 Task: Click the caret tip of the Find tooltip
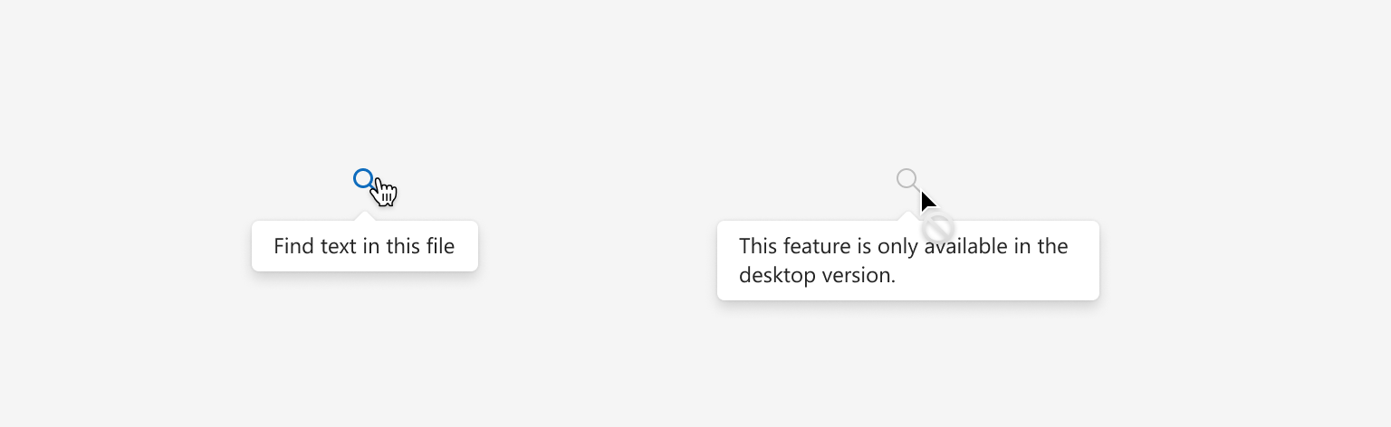coord(364,214)
